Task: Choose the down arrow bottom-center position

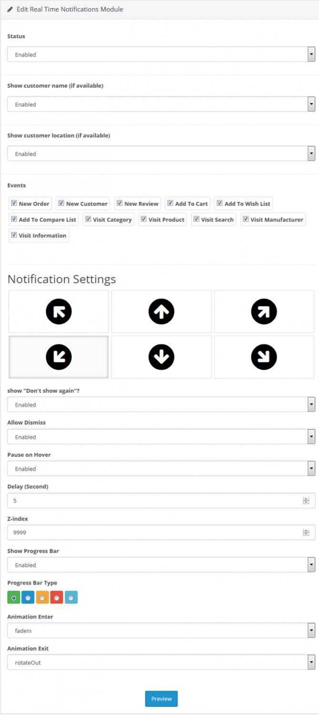Action: click(x=161, y=357)
